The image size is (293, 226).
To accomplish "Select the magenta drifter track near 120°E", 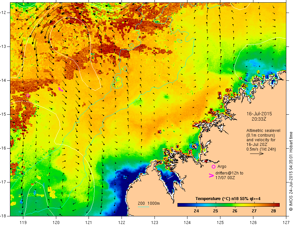I will click(61, 89).
